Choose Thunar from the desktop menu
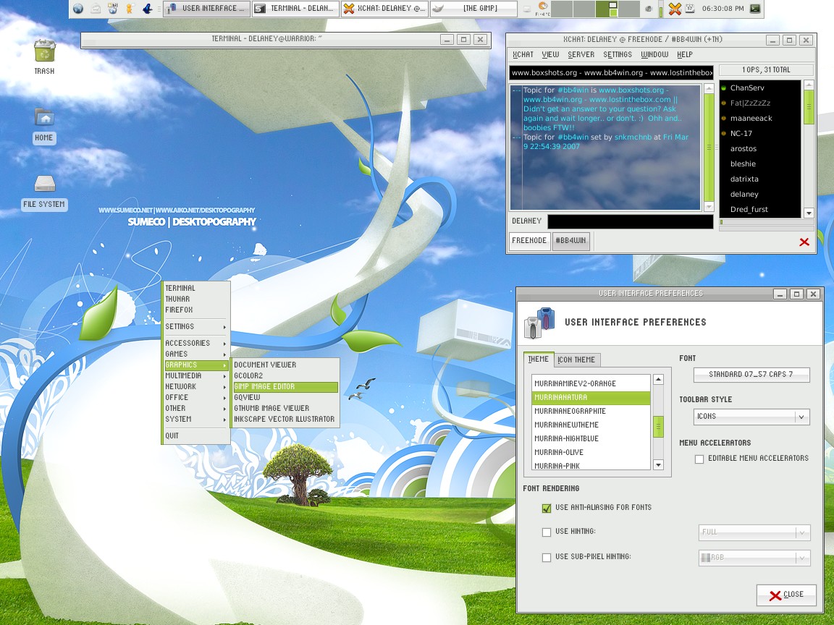The image size is (834, 625). point(195,299)
